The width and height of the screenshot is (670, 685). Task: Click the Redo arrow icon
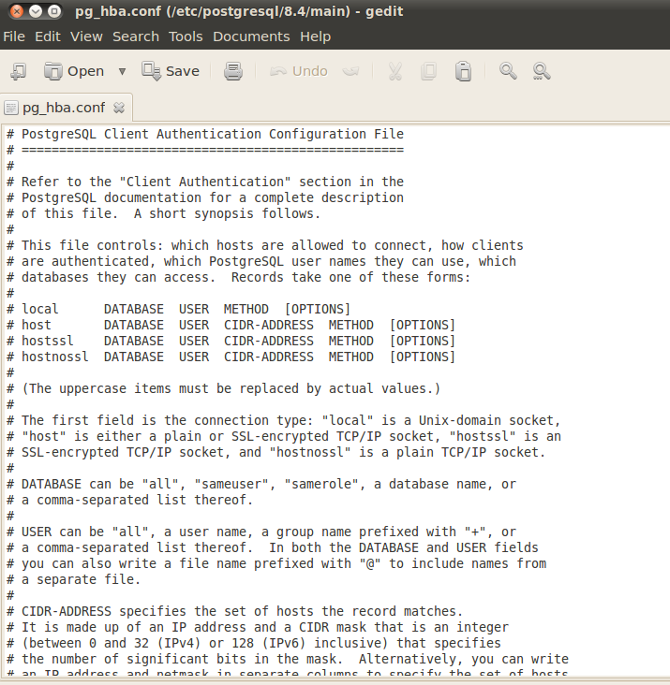[350, 71]
